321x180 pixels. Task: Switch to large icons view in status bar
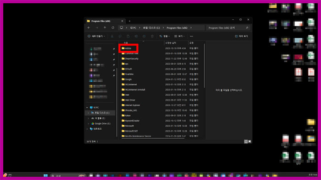249,142
